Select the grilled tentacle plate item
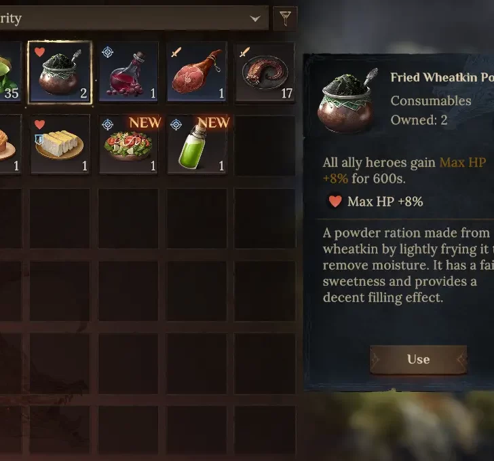The width and height of the screenshot is (494, 461). coord(265,73)
